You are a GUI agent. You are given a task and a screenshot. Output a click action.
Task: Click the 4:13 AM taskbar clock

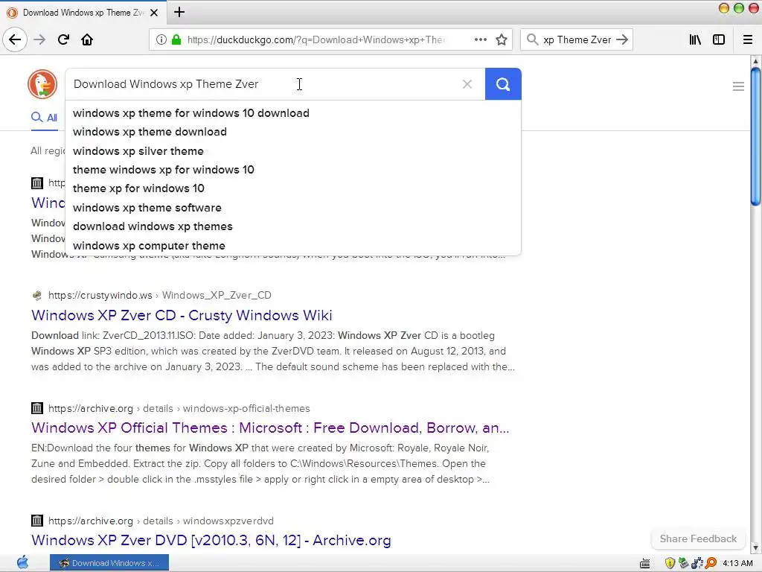(737, 563)
